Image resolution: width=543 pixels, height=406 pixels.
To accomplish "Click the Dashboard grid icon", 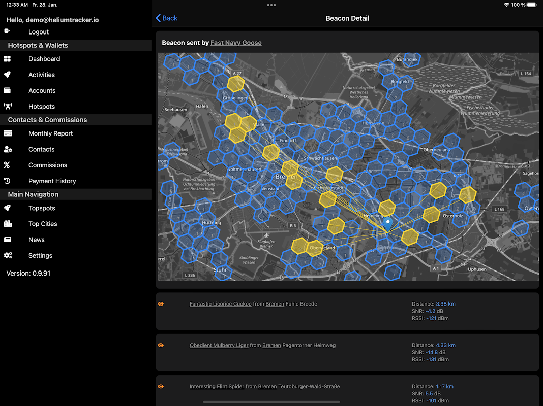I will click(x=7, y=59).
